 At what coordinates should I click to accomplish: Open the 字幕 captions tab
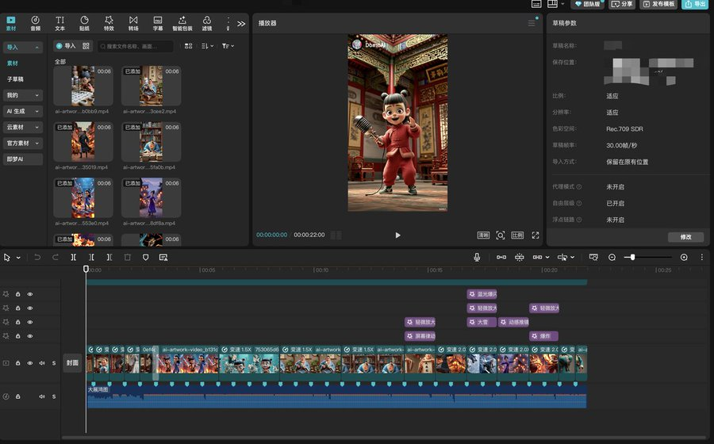(158, 23)
